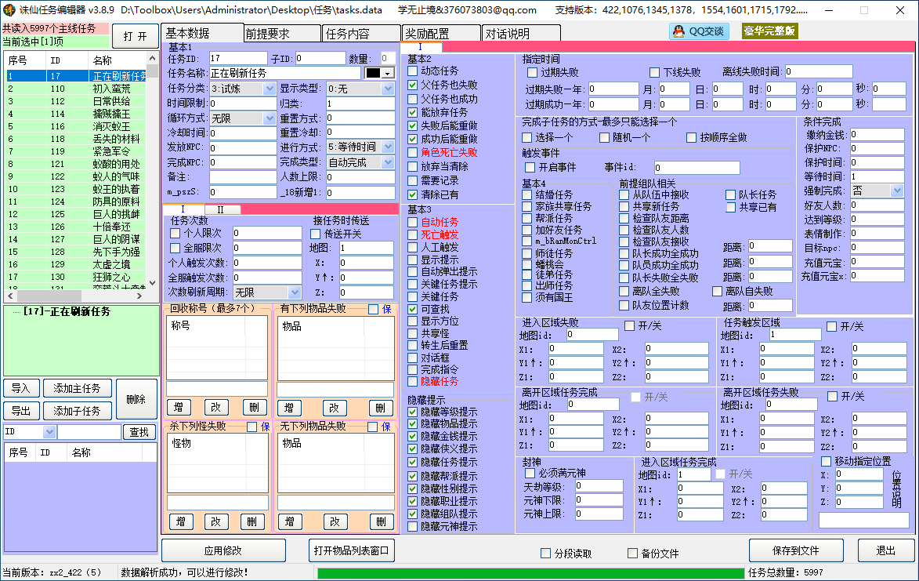
Task: Expand 循环方式 combo box
Action: (x=269, y=118)
